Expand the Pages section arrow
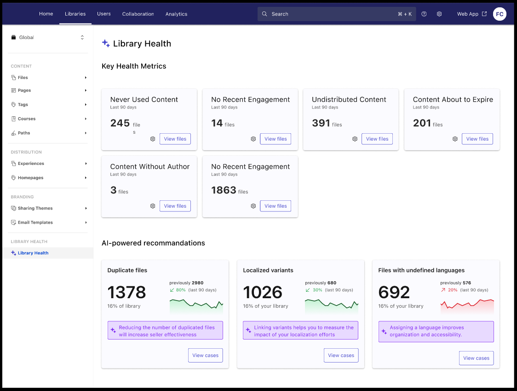The image size is (517, 391). [x=86, y=90]
